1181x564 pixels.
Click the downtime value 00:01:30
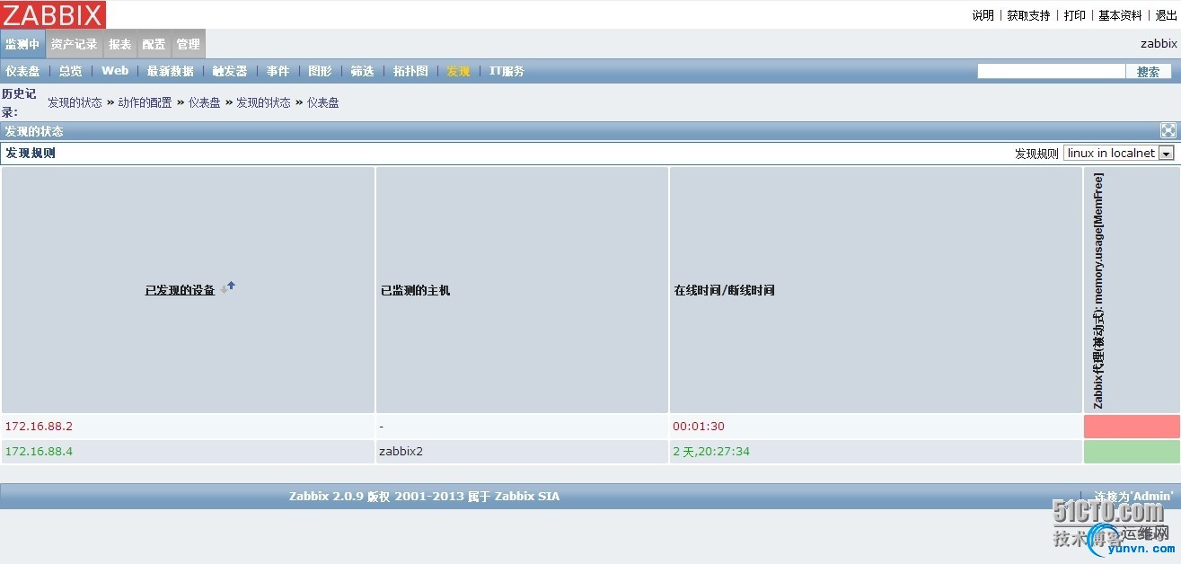[x=699, y=427]
